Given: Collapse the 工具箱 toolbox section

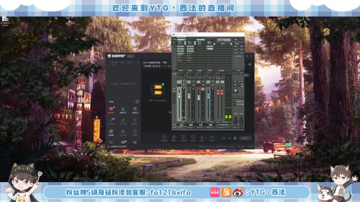Looking at the screenshot, I should pos(137,102).
